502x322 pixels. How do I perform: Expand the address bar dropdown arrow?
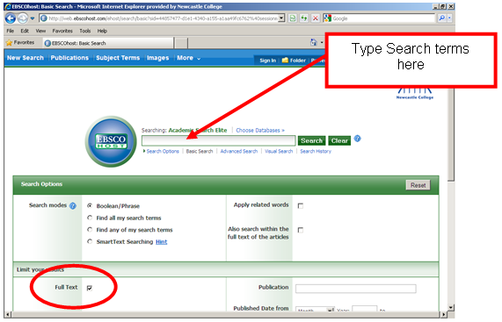tap(281, 18)
